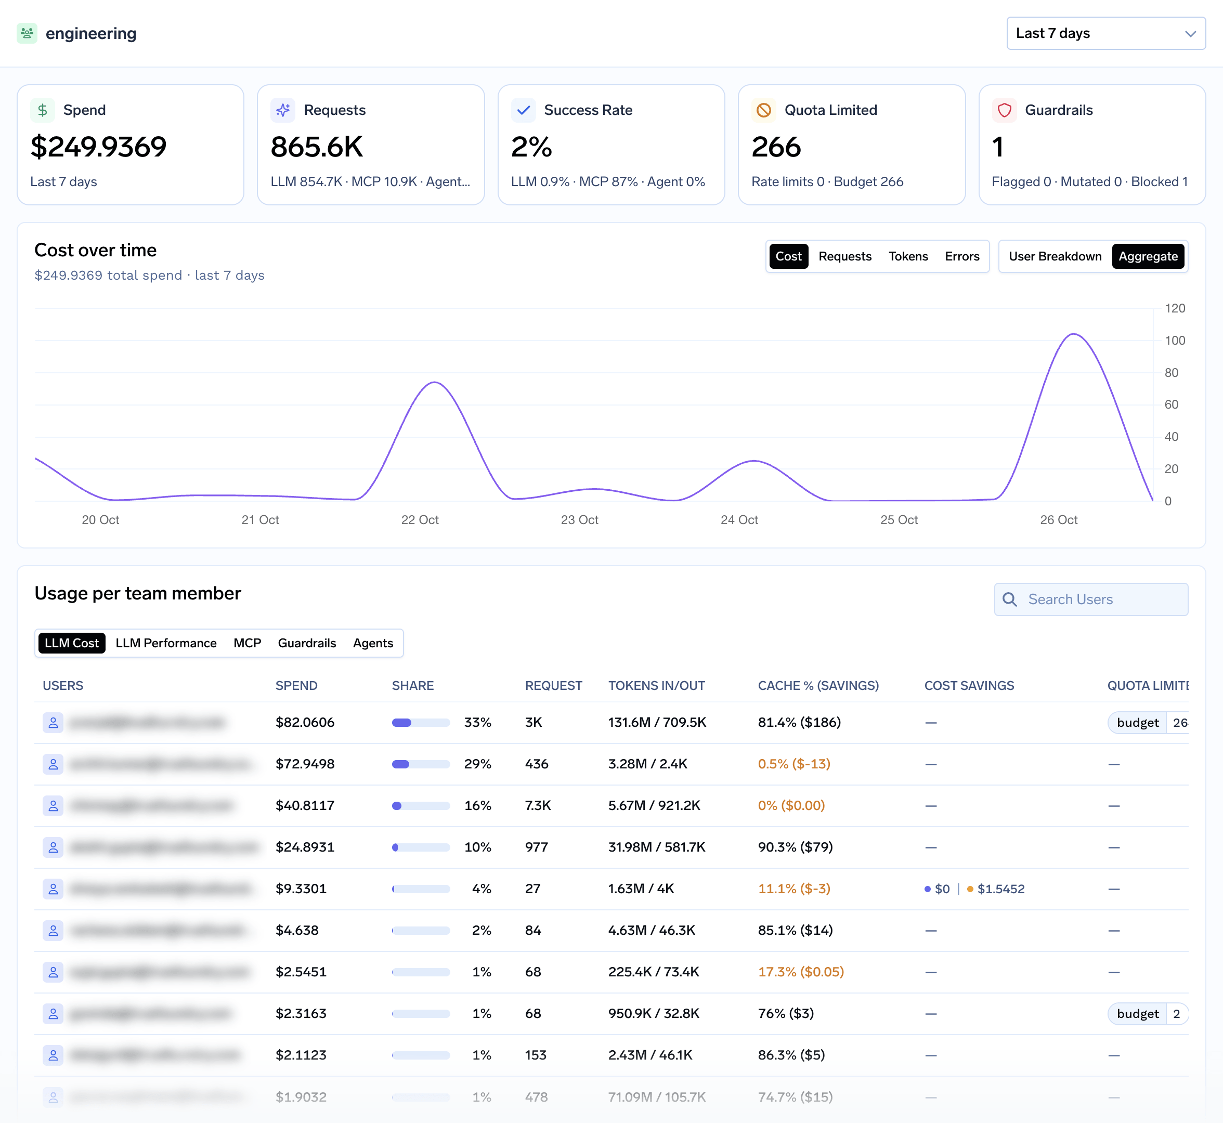Click user avatar icon in $2.5451 row
This screenshot has width=1223, height=1123.
[x=53, y=972]
